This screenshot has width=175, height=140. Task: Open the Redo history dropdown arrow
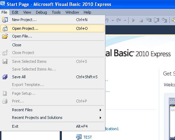click(x=125, y=21)
